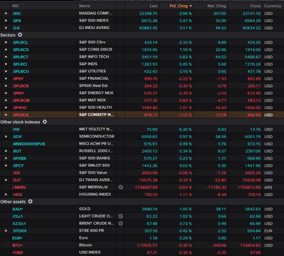Click delayed-data clock icon for S&P MERVAL

tap(120, 187)
